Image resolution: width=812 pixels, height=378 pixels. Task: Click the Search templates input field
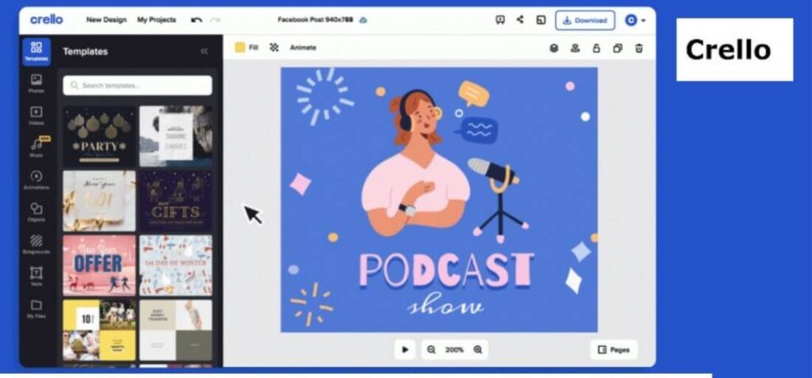coord(138,86)
